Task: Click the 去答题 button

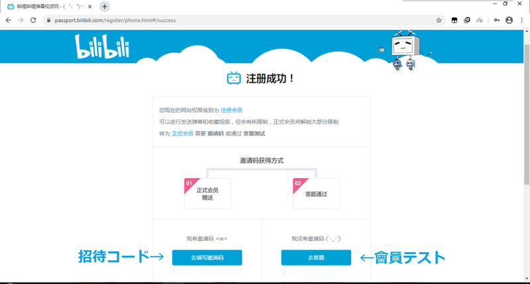Action: (316, 258)
